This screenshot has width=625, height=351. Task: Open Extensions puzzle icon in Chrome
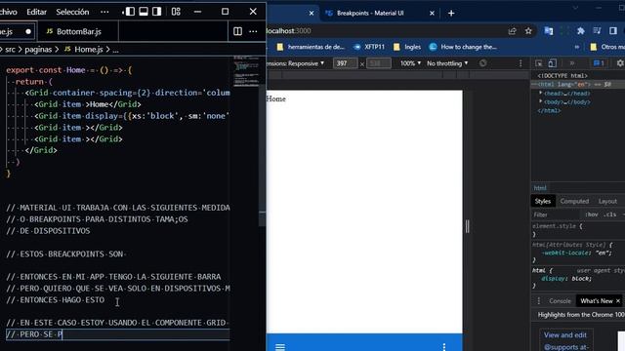(x=581, y=31)
